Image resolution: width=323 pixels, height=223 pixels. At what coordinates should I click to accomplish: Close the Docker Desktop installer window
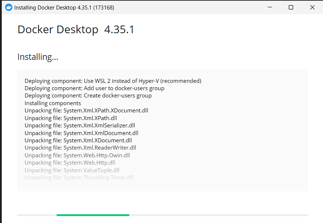[312, 7]
